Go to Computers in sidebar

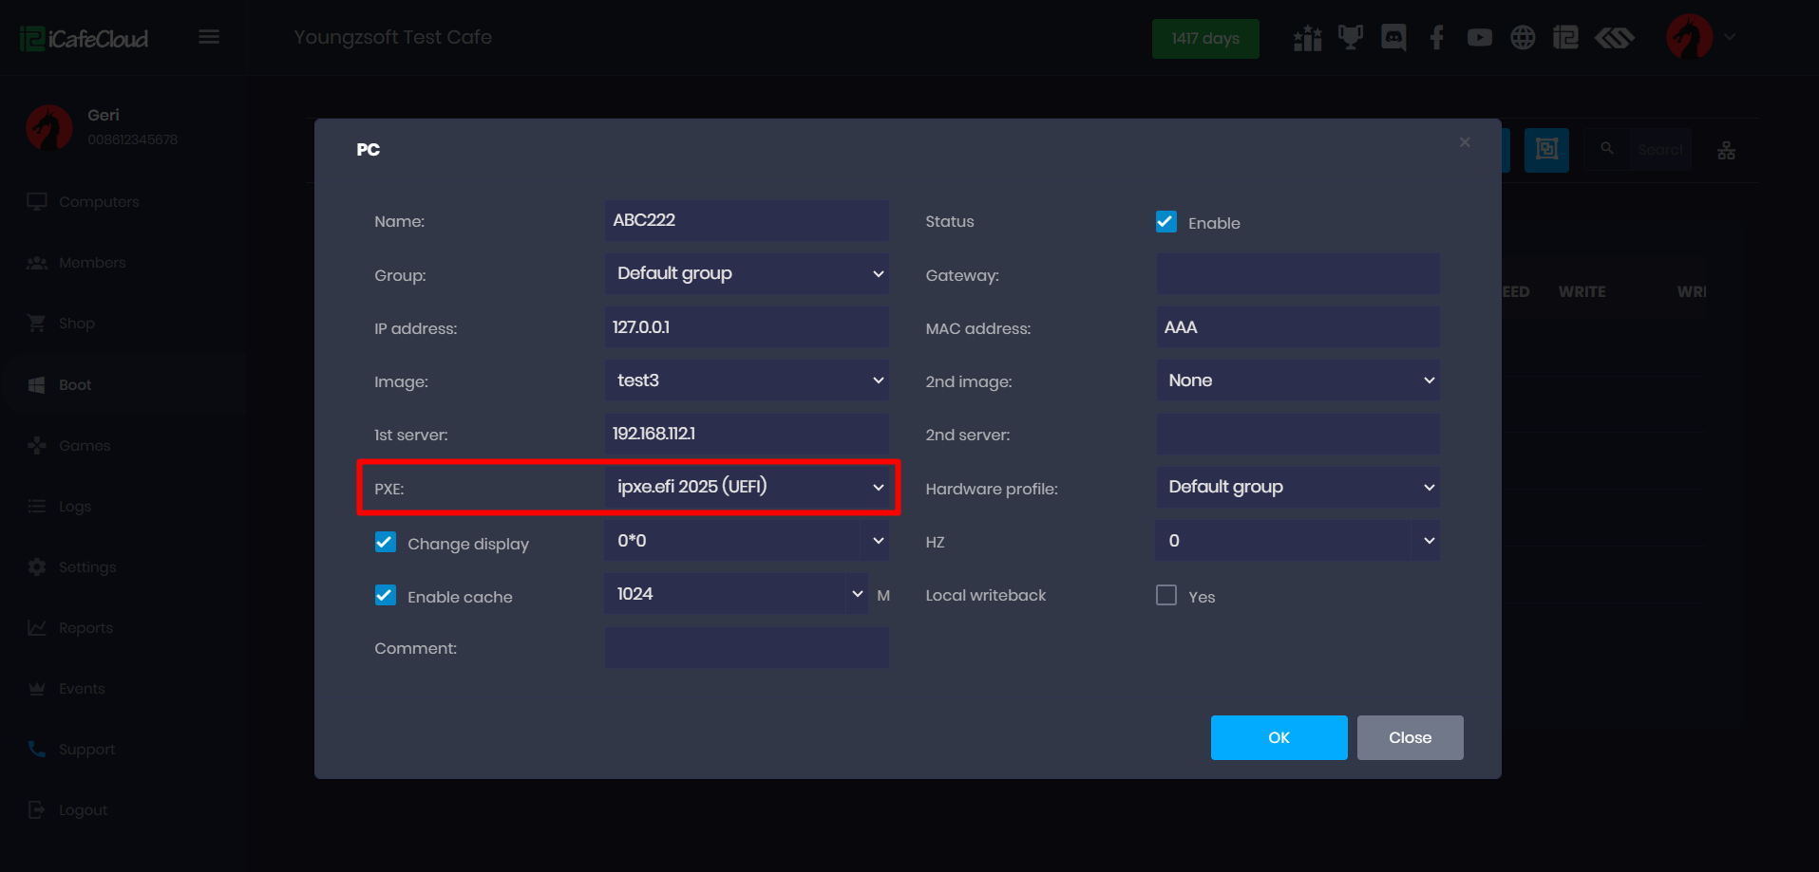(x=98, y=202)
